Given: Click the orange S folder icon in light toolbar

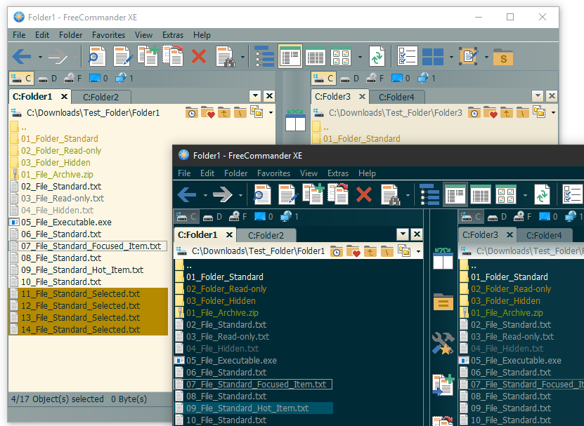Looking at the screenshot, I should pos(502,56).
